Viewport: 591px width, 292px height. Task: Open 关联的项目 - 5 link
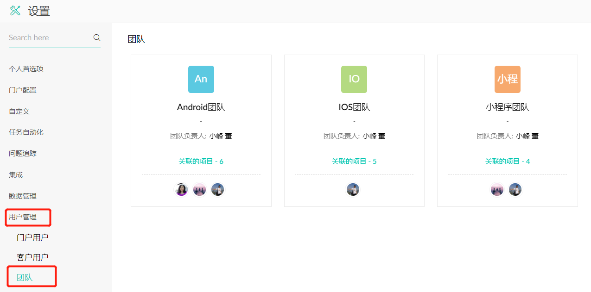click(354, 162)
